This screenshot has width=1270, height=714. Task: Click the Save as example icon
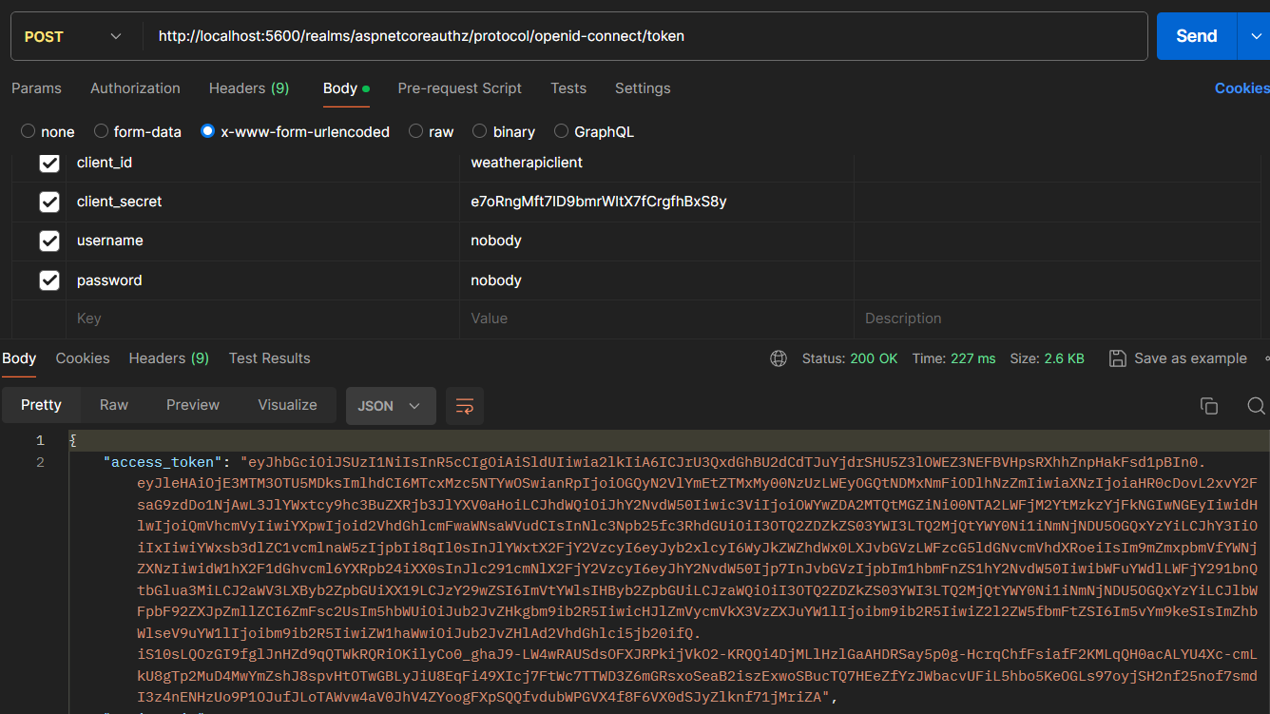pos(1117,358)
